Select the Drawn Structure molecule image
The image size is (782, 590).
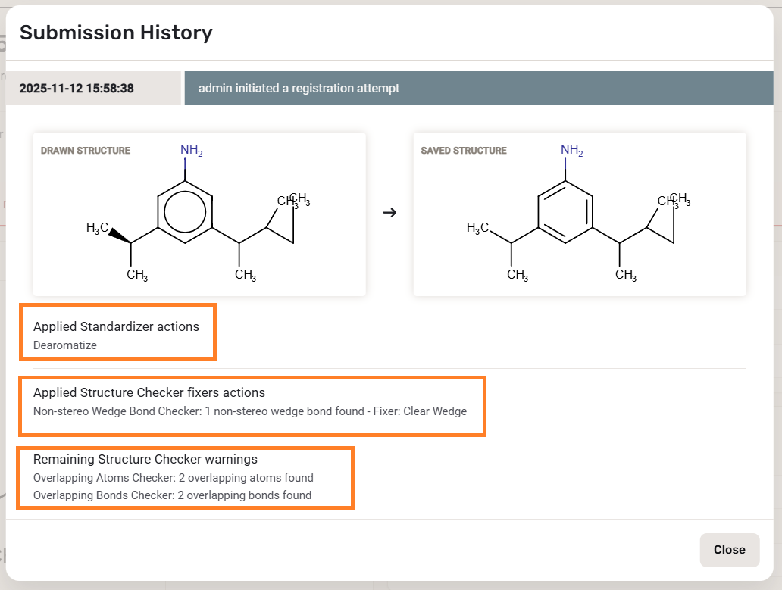coord(199,214)
